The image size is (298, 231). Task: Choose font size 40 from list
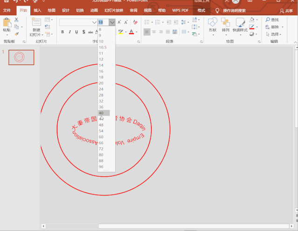[101, 113]
